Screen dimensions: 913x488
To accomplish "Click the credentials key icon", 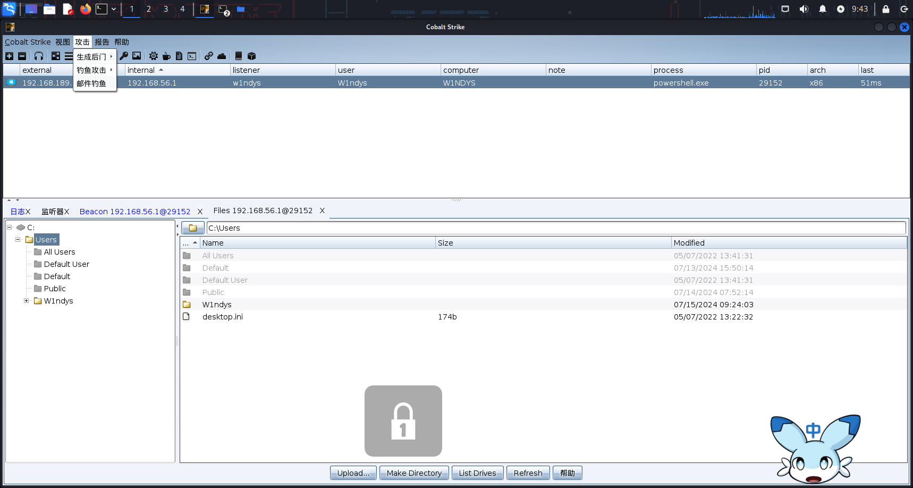I will (124, 56).
